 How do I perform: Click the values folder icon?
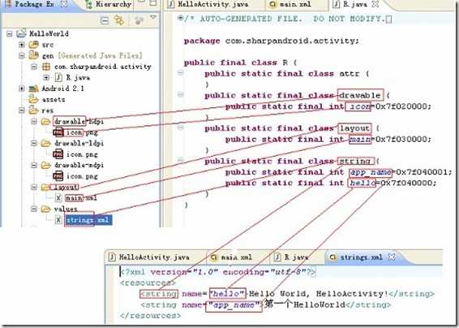[x=46, y=209]
